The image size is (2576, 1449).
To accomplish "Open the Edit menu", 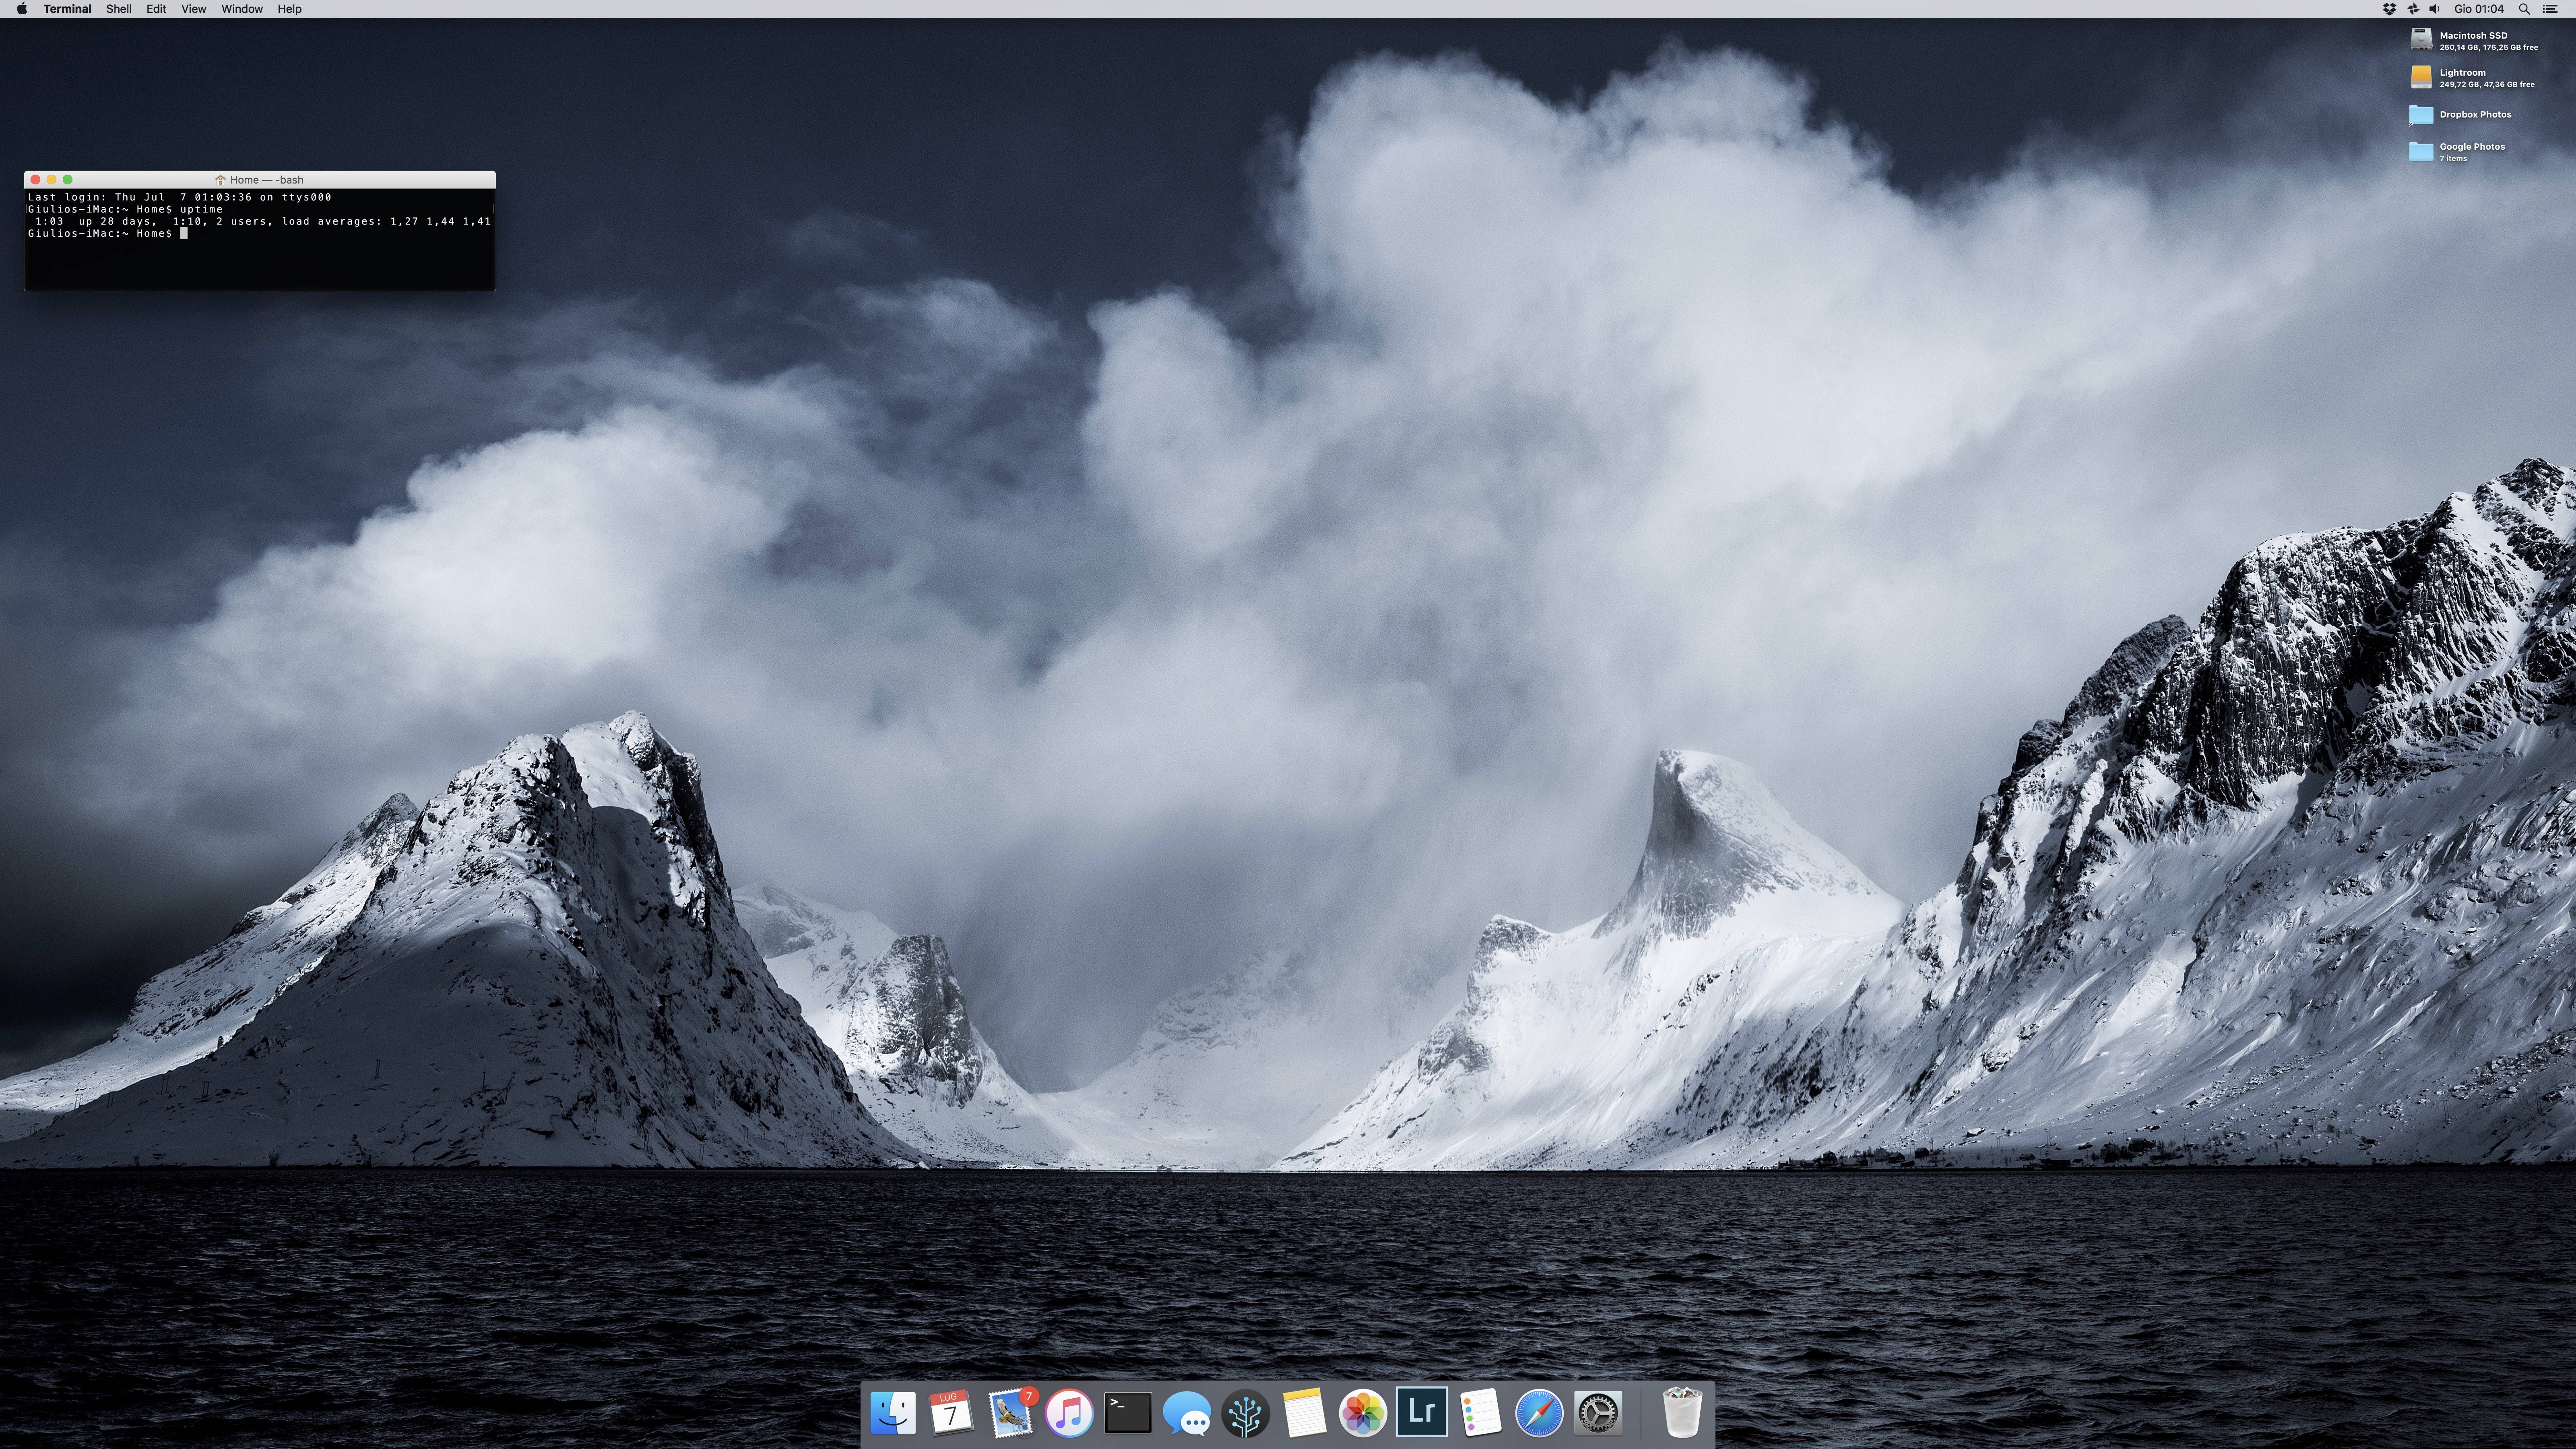I will tap(156, 9).
